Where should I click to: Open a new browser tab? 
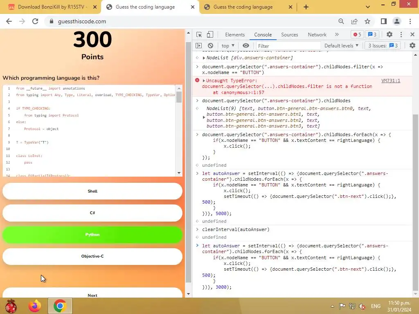306,7
